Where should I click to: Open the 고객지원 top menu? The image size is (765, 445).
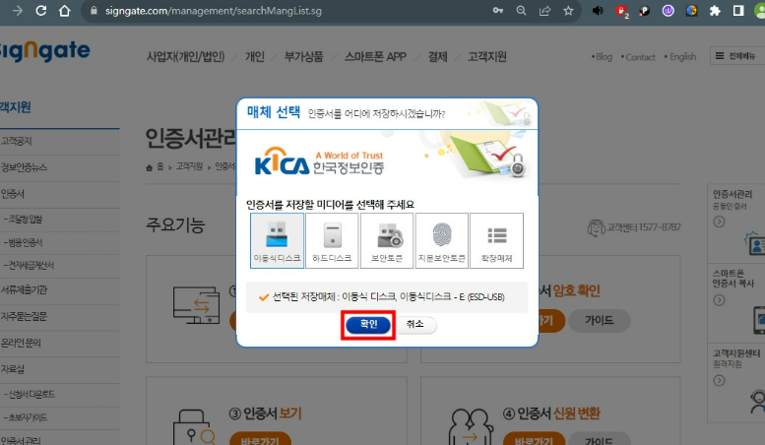[x=487, y=56]
